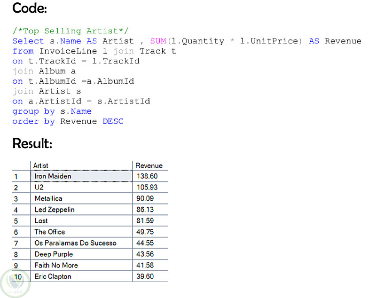376x298 pixels.
Task: Select the Faith No More cell
Action: (x=81, y=266)
